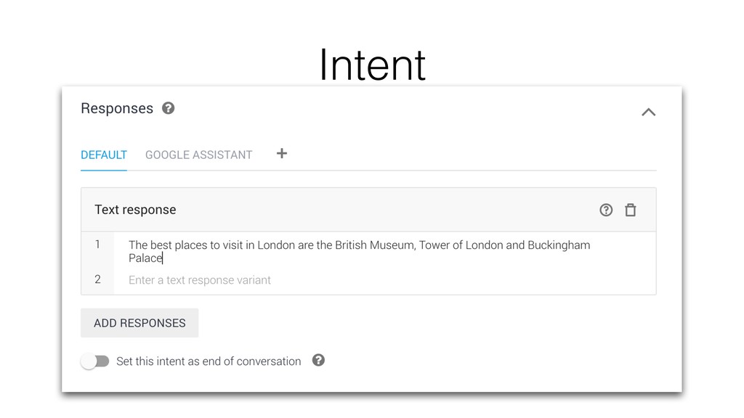Add a new platform with the plus icon

click(x=282, y=154)
